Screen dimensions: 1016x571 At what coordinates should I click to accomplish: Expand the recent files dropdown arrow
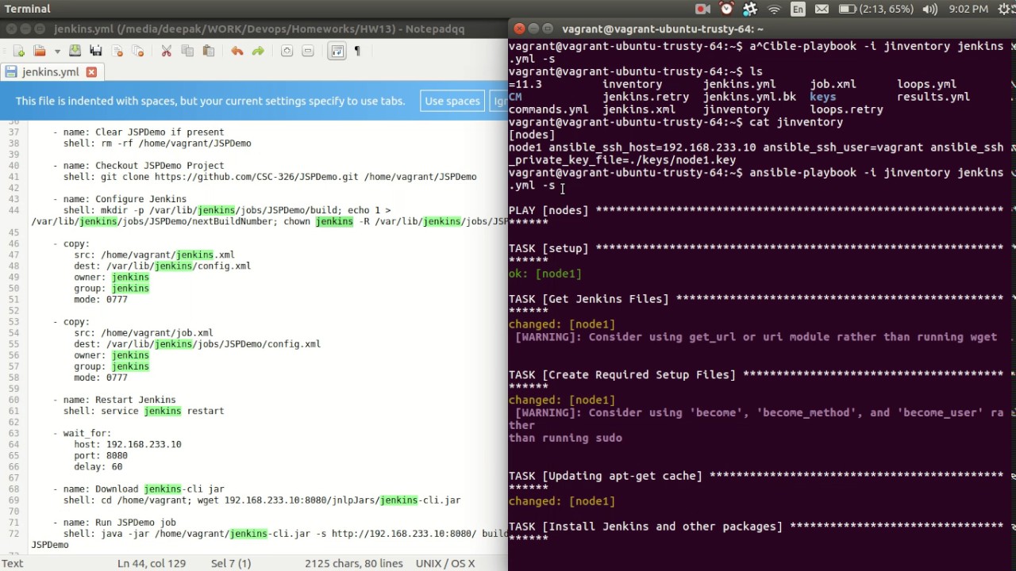(x=57, y=51)
